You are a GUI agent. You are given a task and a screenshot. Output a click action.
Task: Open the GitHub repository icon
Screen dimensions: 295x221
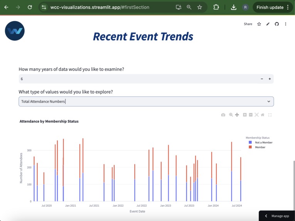276,24
